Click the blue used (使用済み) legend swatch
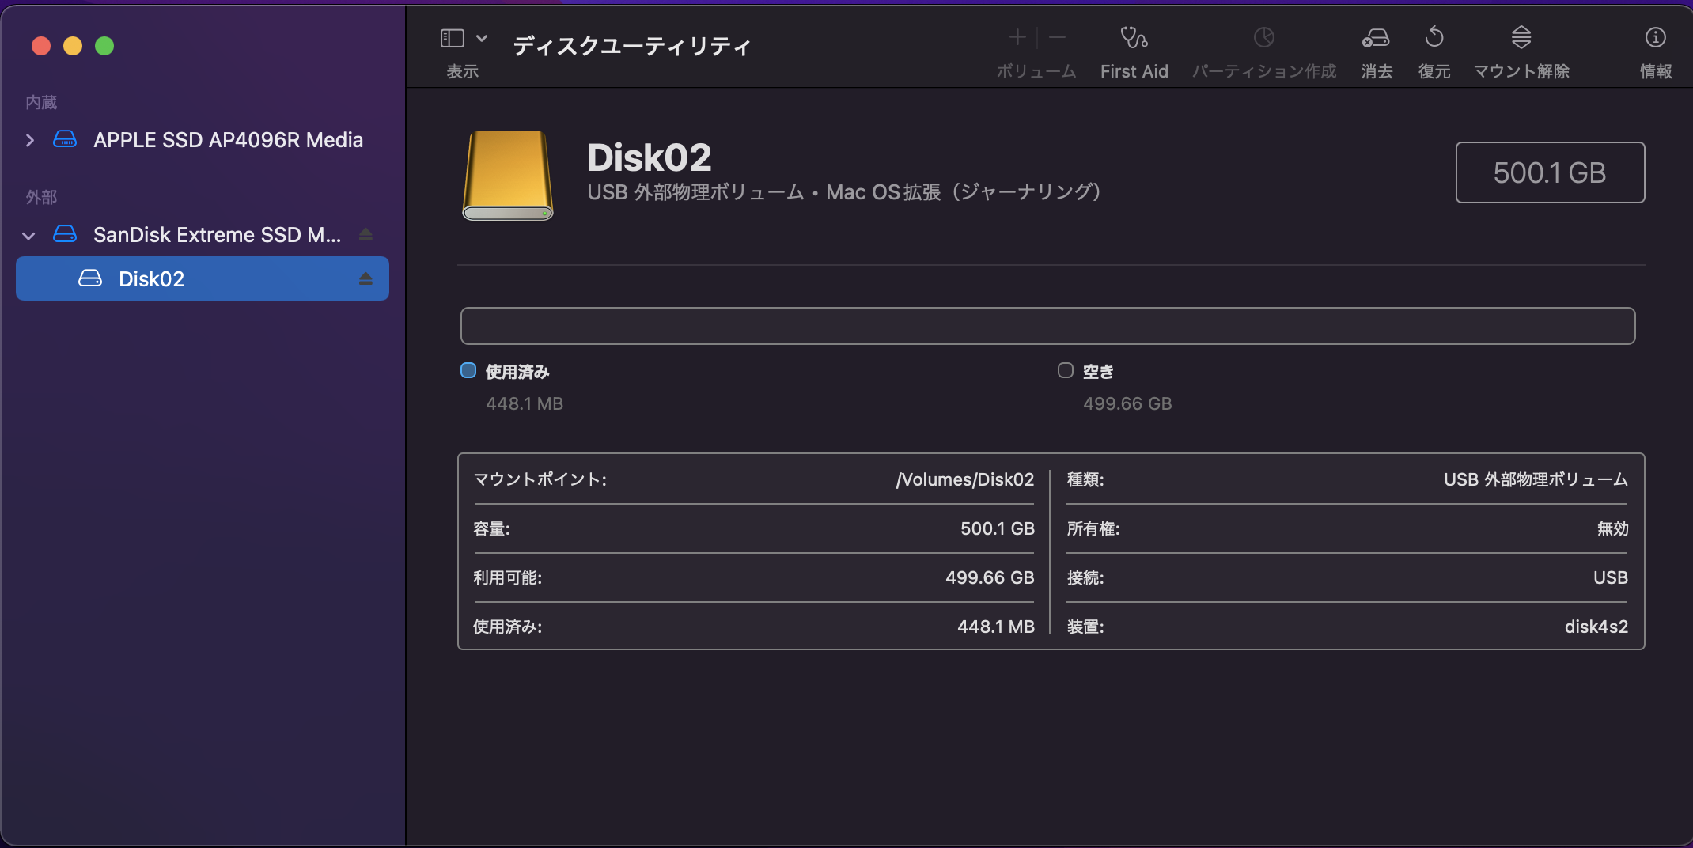The width and height of the screenshot is (1693, 848). [x=468, y=371]
